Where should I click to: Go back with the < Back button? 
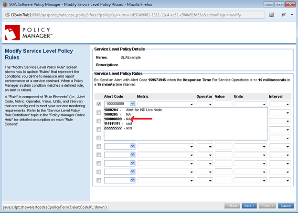point(232,206)
